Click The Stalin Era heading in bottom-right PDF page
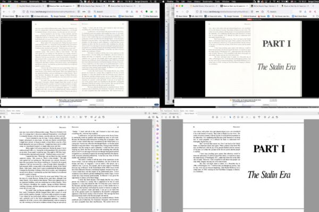Image resolution: width=319 pixels, height=212 pixels. [269, 175]
